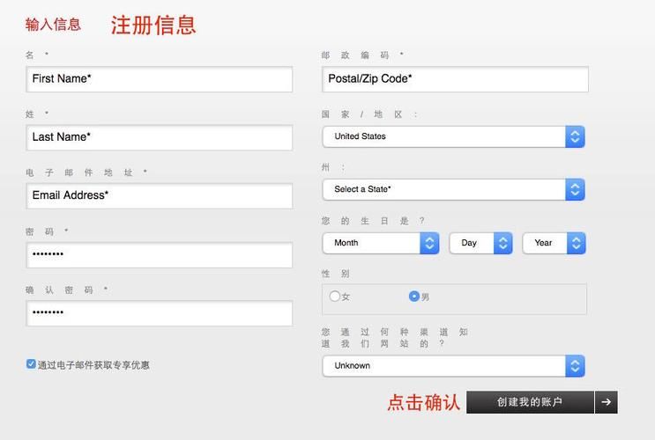Click the blue chevron on the Year selector
Image resolution: width=655 pixels, height=440 pixels.
576,243
